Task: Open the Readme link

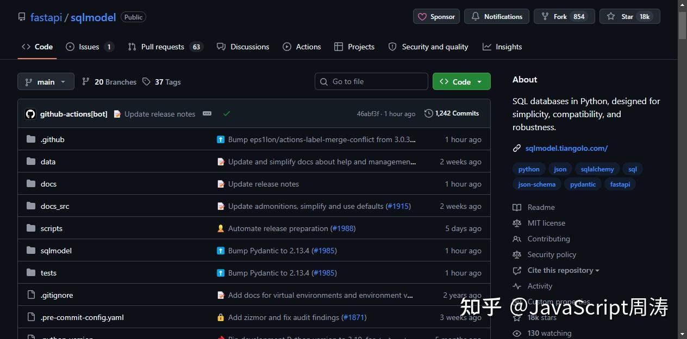Action: tap(541, 207)
